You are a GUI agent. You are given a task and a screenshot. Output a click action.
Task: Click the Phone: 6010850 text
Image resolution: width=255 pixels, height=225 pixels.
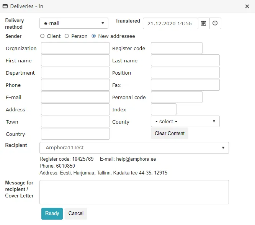[x=57, y=166]
